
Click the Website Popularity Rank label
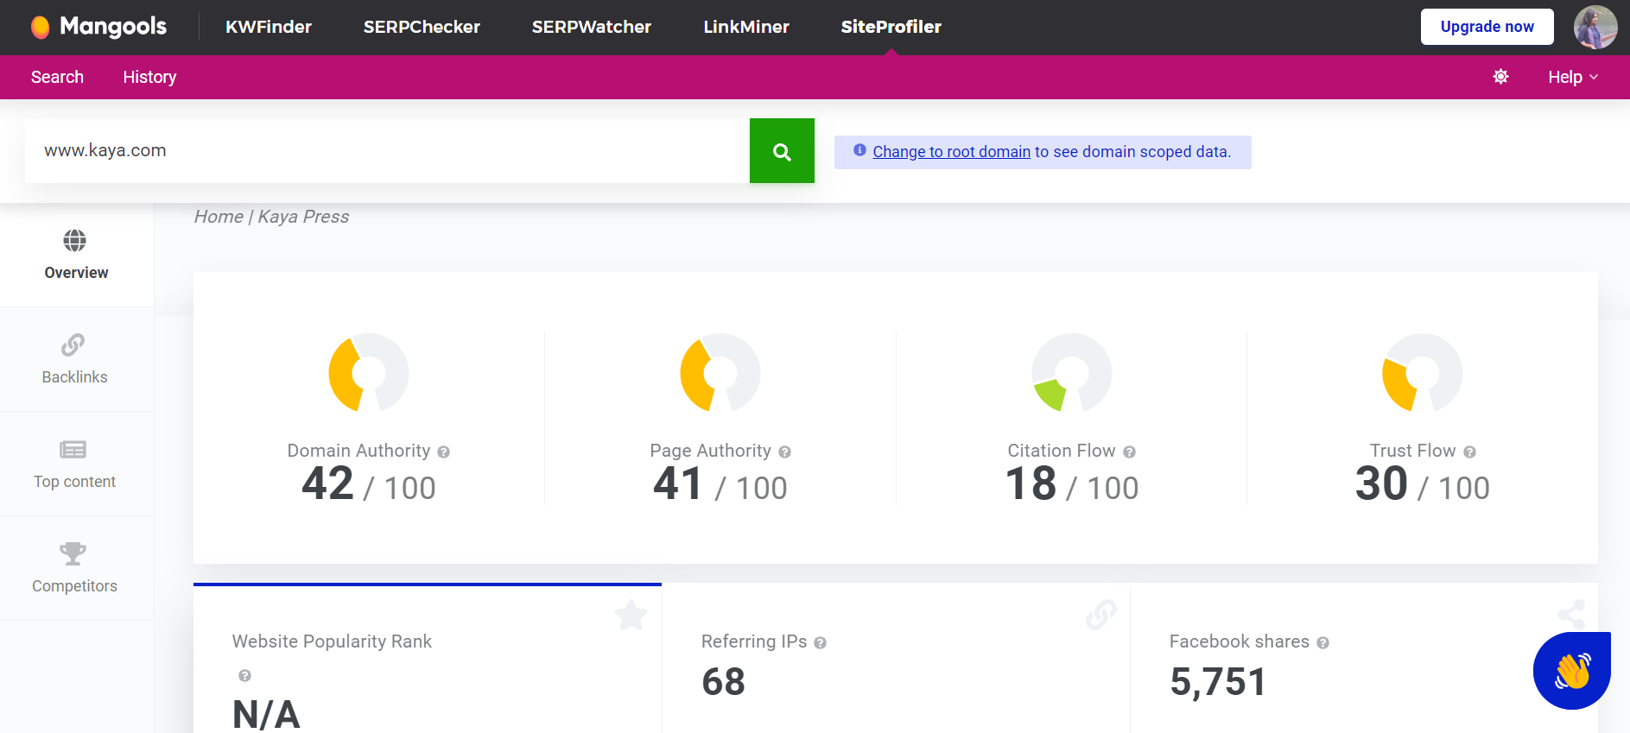pyautogui.click(x=332, y=641)
